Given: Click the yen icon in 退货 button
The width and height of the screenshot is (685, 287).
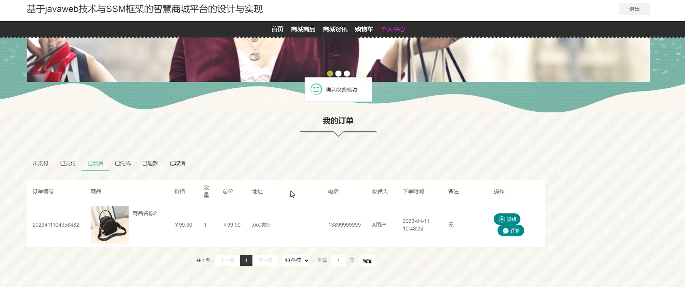Looking at the screenshot, I should tap(502, 219).
